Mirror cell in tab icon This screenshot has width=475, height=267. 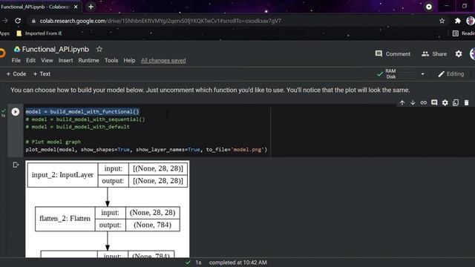click(x=456, y=102)
